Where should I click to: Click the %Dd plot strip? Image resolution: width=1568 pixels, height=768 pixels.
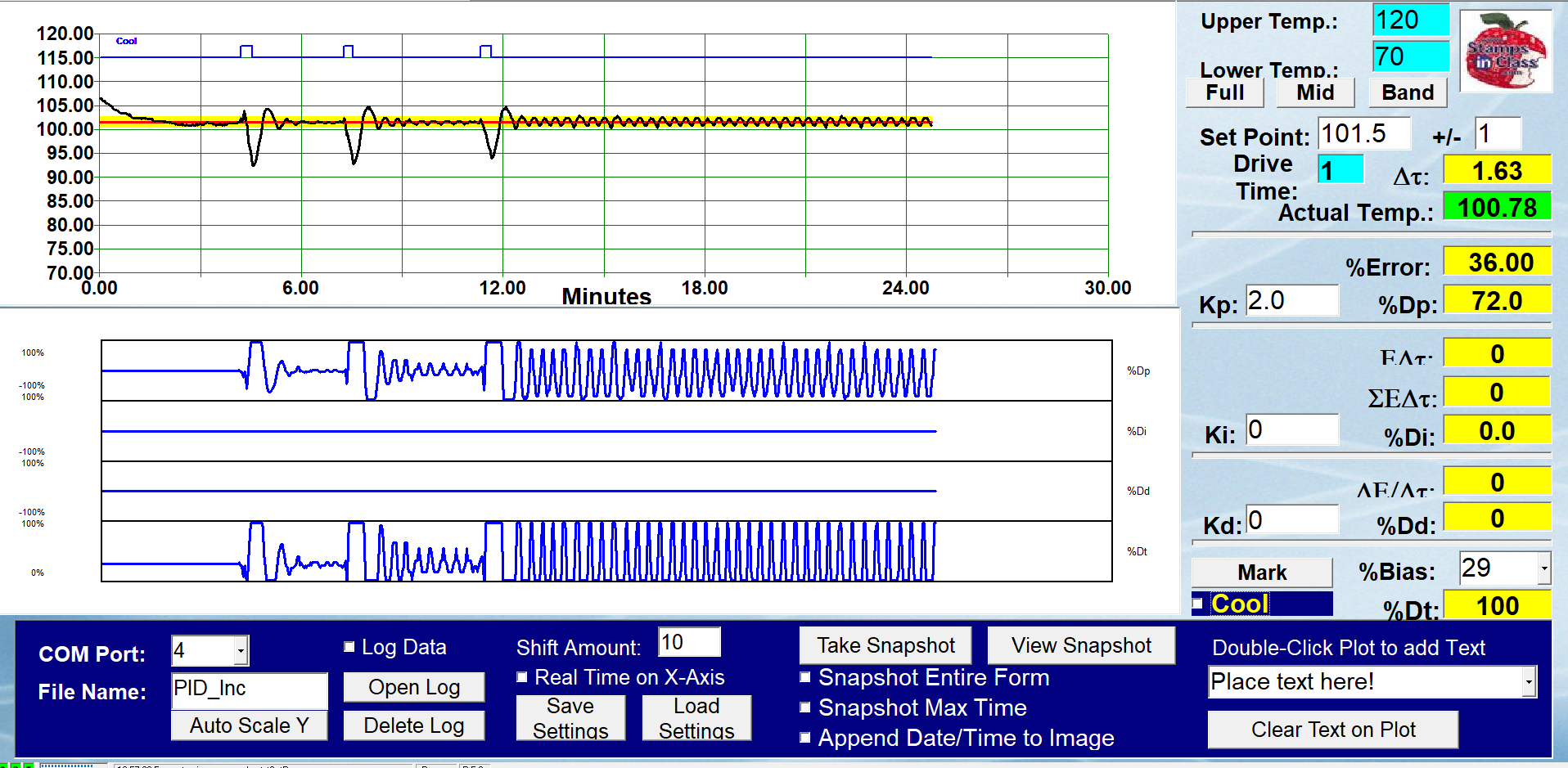606,491
